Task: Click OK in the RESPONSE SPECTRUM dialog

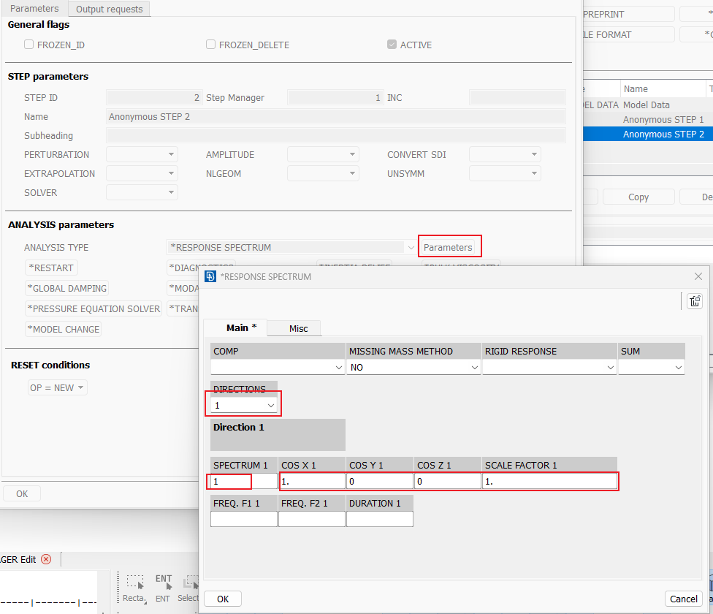Action: [223, 599]
